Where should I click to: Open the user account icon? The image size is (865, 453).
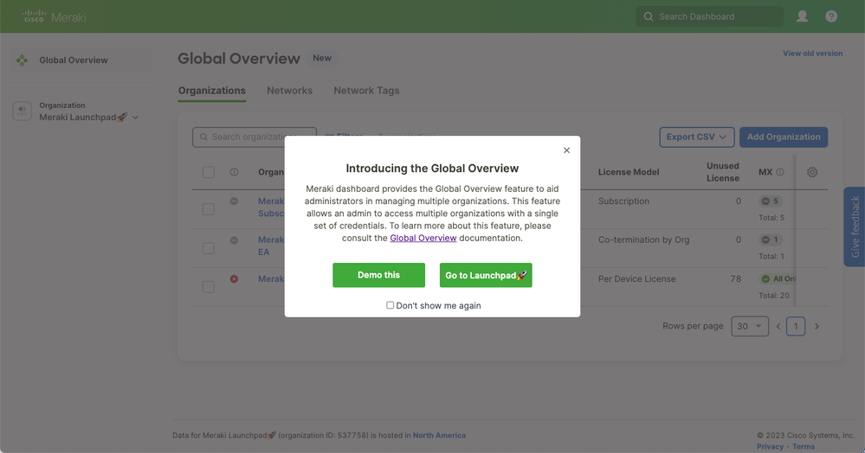click(x=802, y=16)
